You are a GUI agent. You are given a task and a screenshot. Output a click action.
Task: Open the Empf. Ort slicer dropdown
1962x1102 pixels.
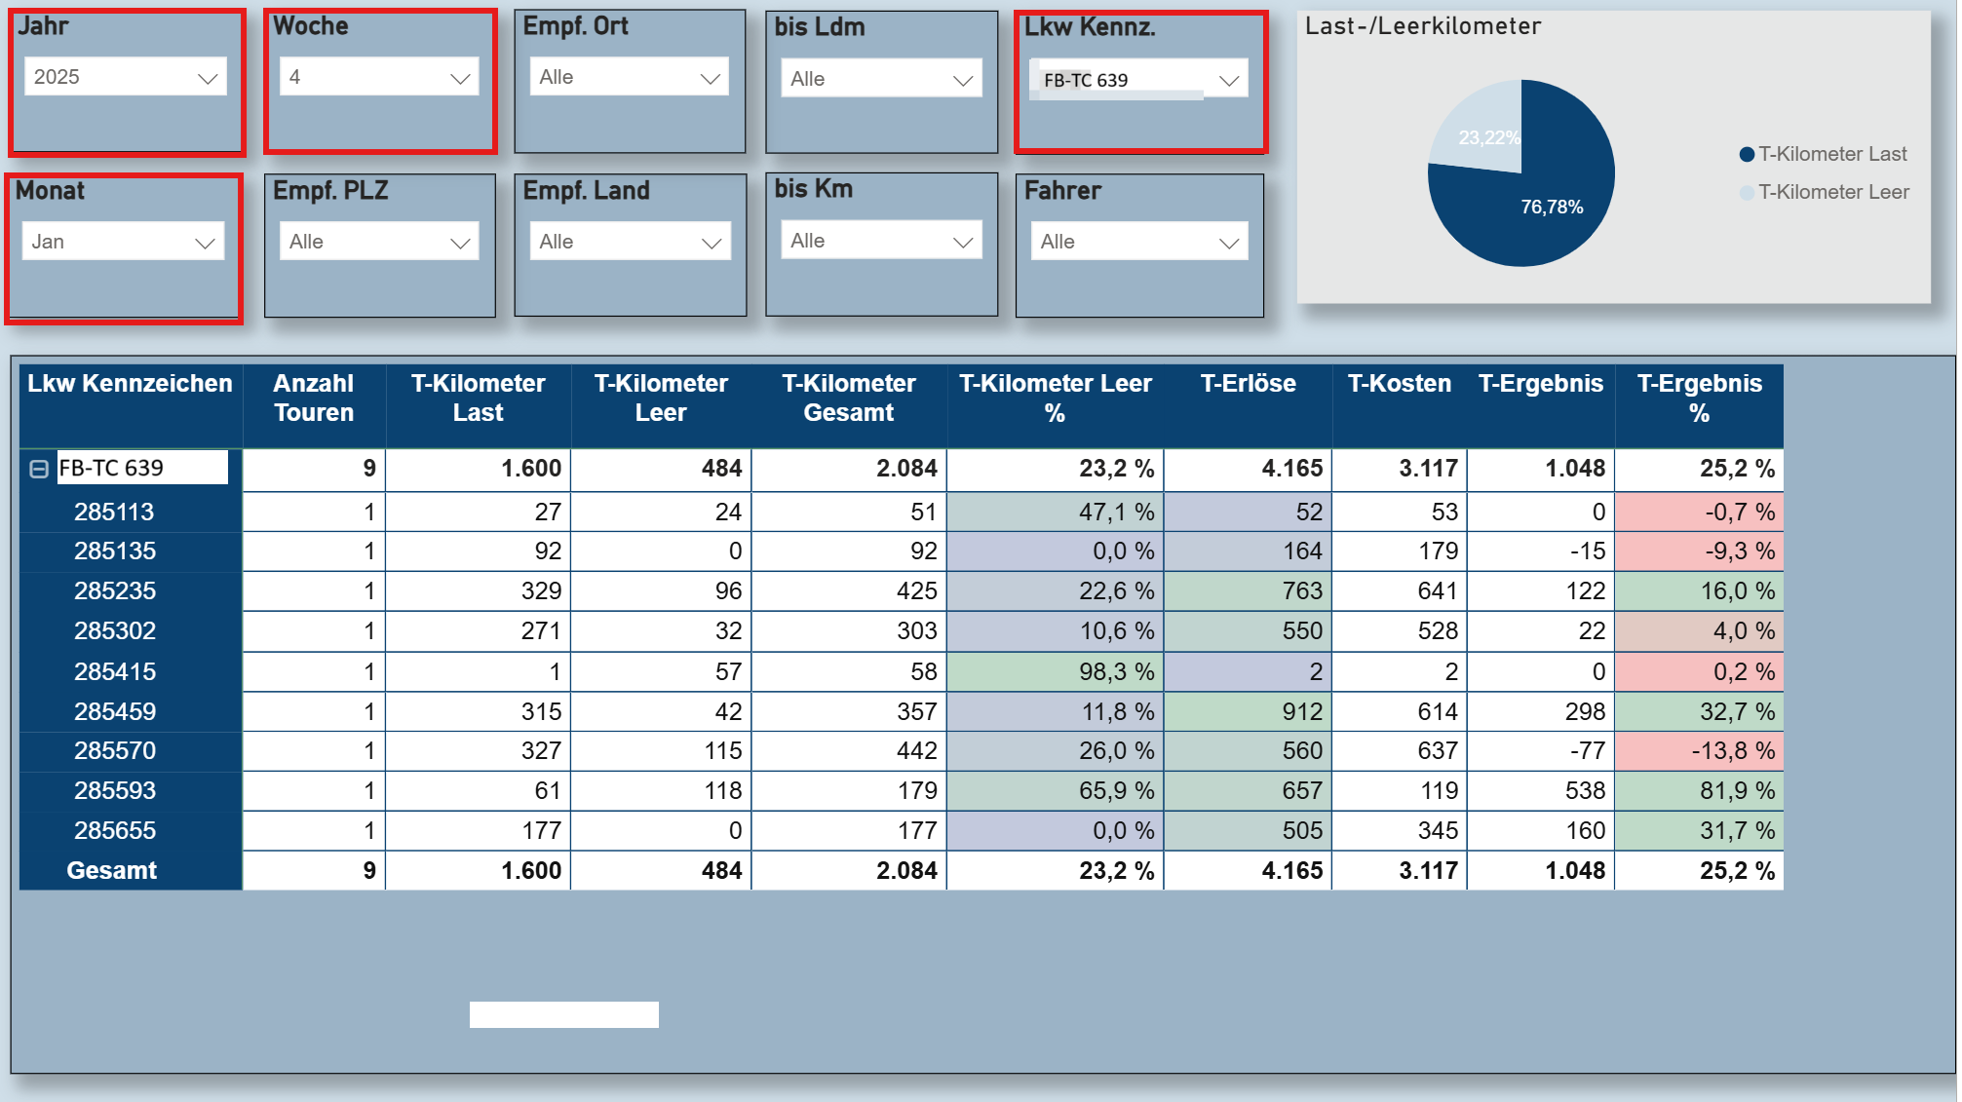(x=630, y=77)
